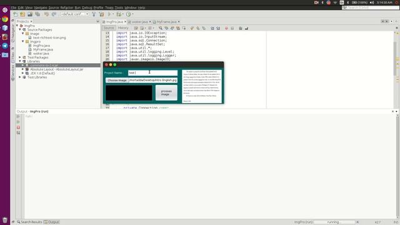Open the Refactor menu
The image size is (400, 225).
click(67, 7)
